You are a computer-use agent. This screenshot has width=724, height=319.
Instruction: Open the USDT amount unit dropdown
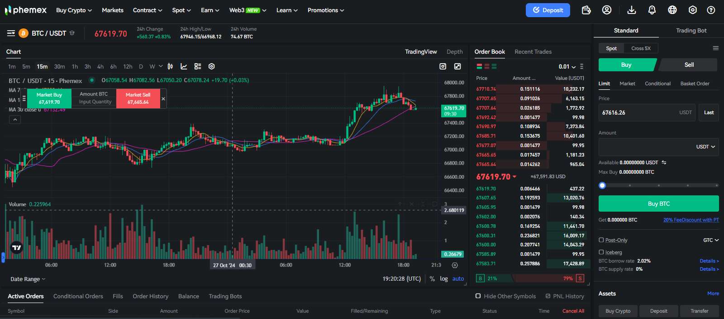(705, 147)
